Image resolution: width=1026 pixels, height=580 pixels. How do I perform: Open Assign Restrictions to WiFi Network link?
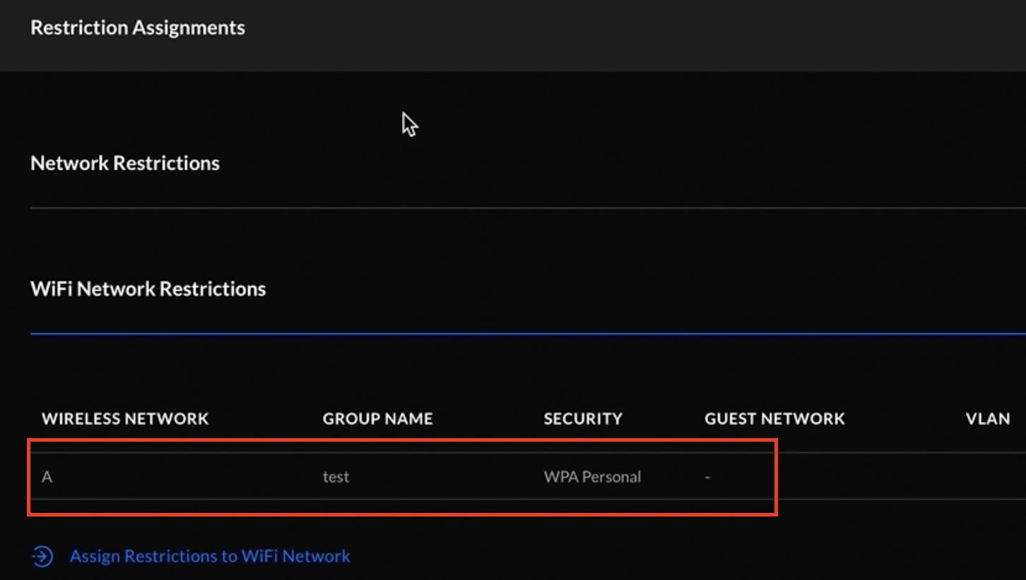209,556
